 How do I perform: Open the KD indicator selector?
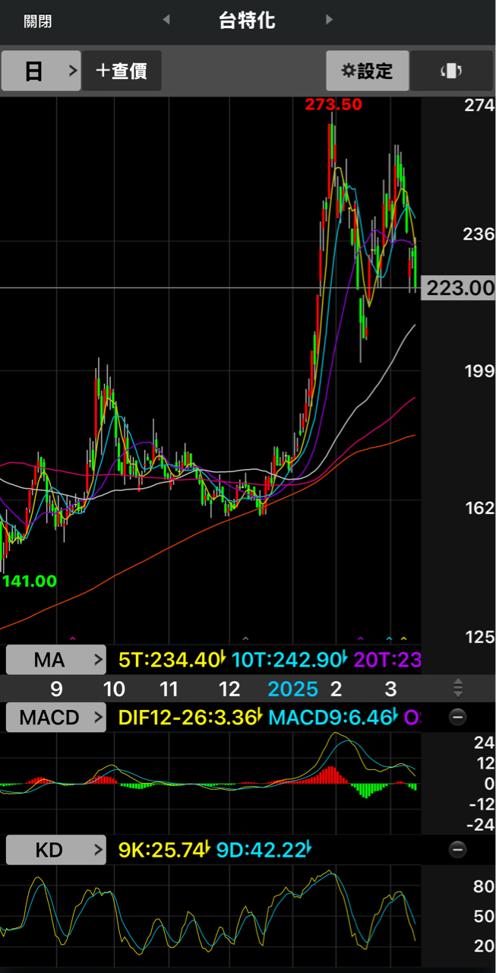56,850
